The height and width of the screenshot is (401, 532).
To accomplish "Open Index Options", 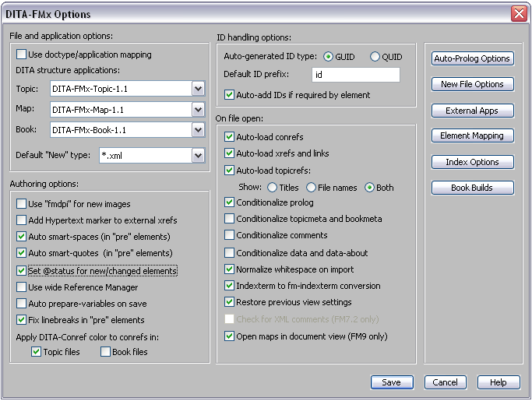I will click(x=472, y=162).
